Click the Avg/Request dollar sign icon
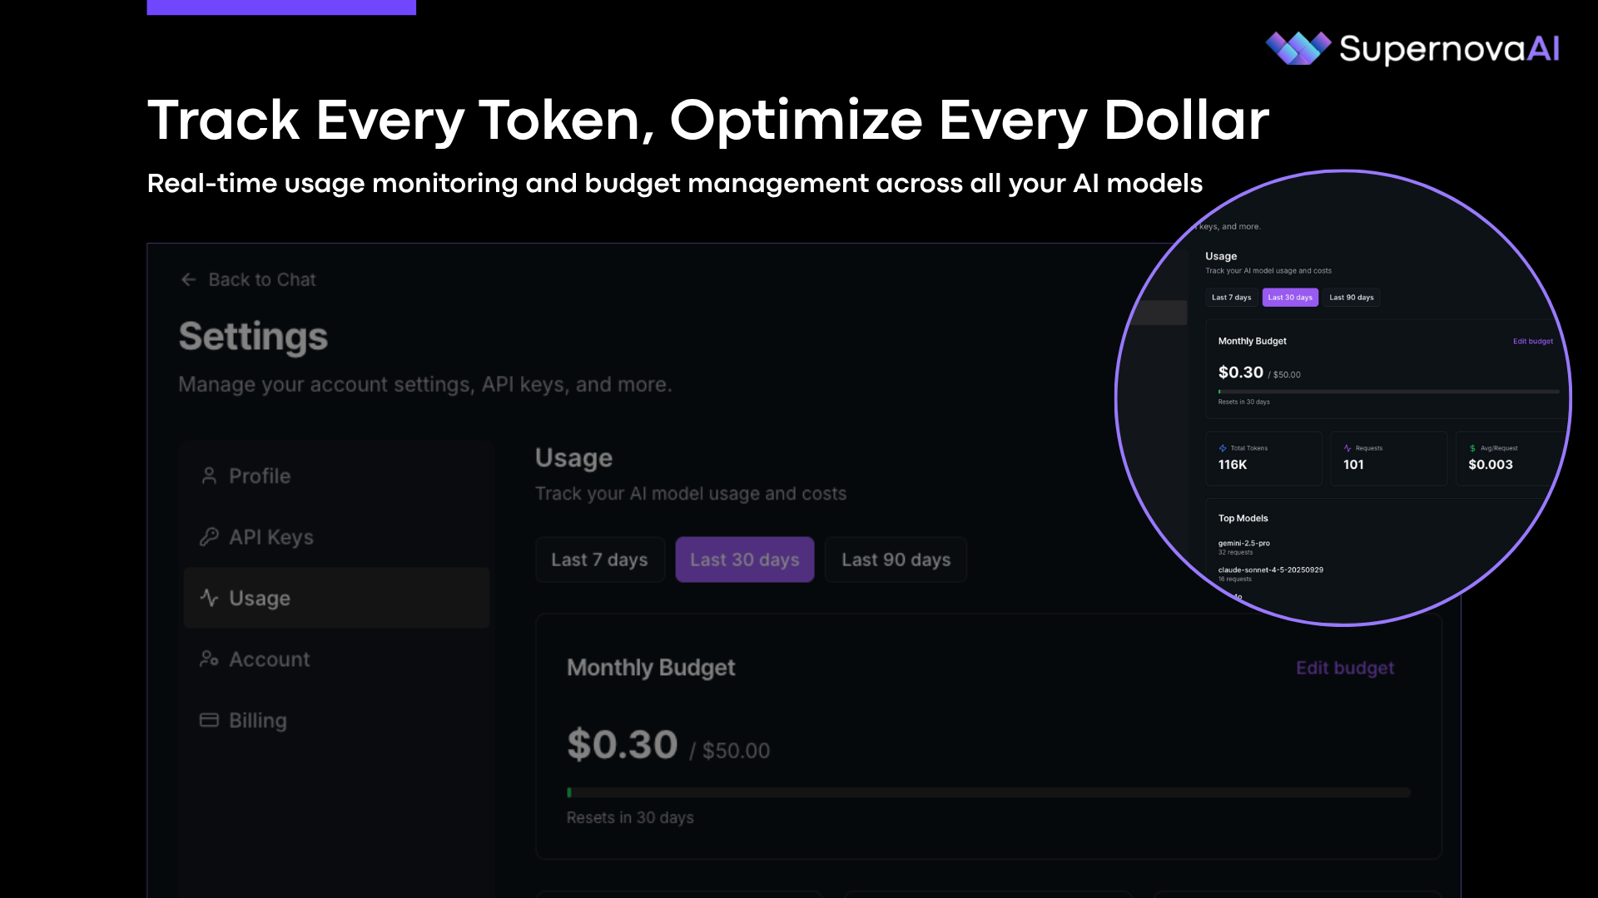This screenshot has height=898, width=1598. coord(1472,448)
